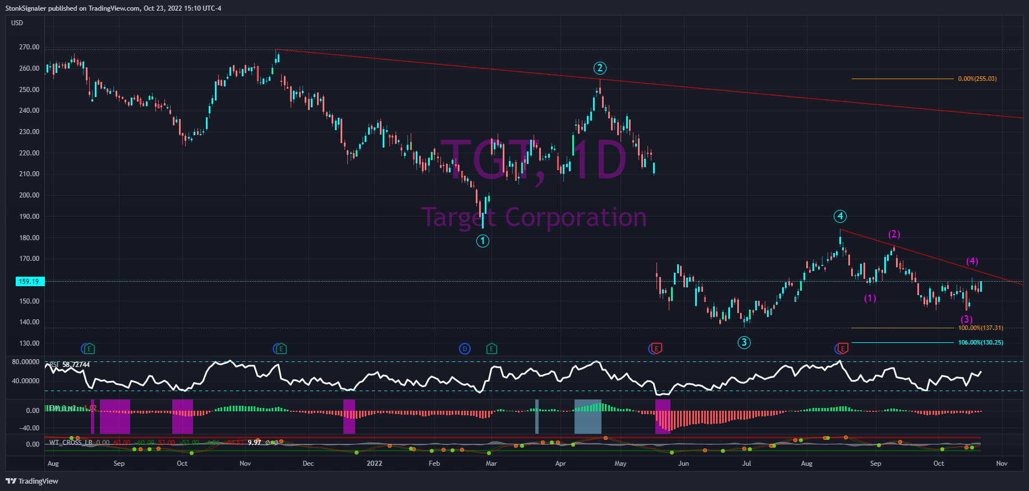Click the Jul label on the time axis
The height and width of the screenshot is (491, 1029).
click(x=746, y=464)
